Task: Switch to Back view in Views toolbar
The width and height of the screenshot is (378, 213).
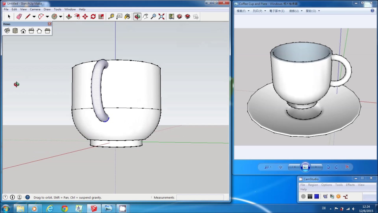Action: 39,31
